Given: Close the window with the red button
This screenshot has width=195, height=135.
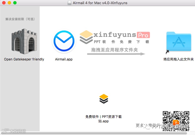Looking at the screenshot, I should coord(4,3).
